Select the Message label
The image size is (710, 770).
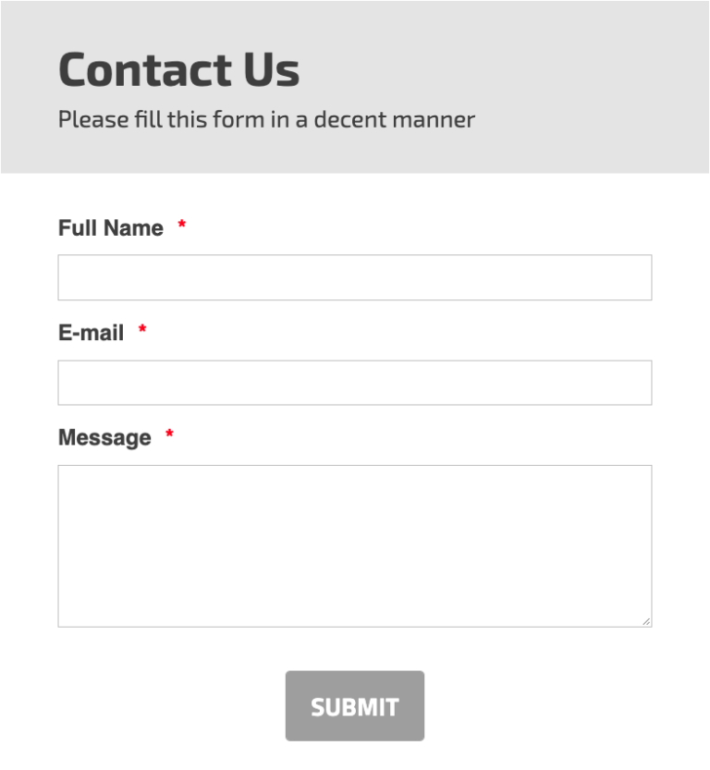click(x=103, y=437)
